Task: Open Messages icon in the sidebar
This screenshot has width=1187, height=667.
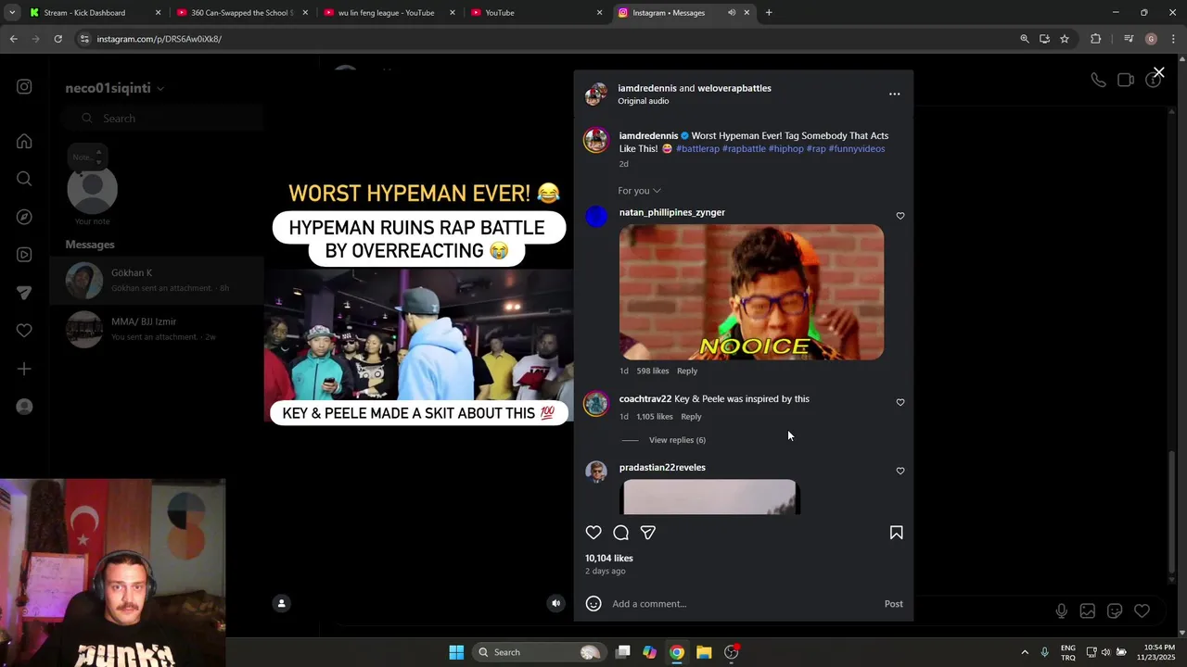Action: pyautogui.click(x=24, y=293)
